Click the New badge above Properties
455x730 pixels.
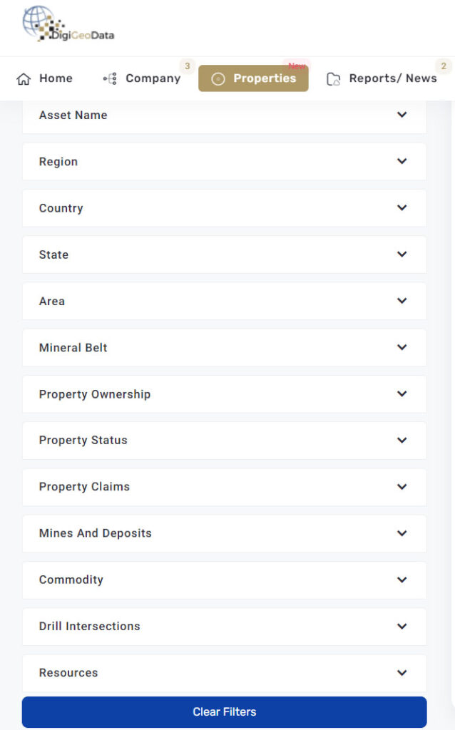pyautogui.click(x=296, y=65)
